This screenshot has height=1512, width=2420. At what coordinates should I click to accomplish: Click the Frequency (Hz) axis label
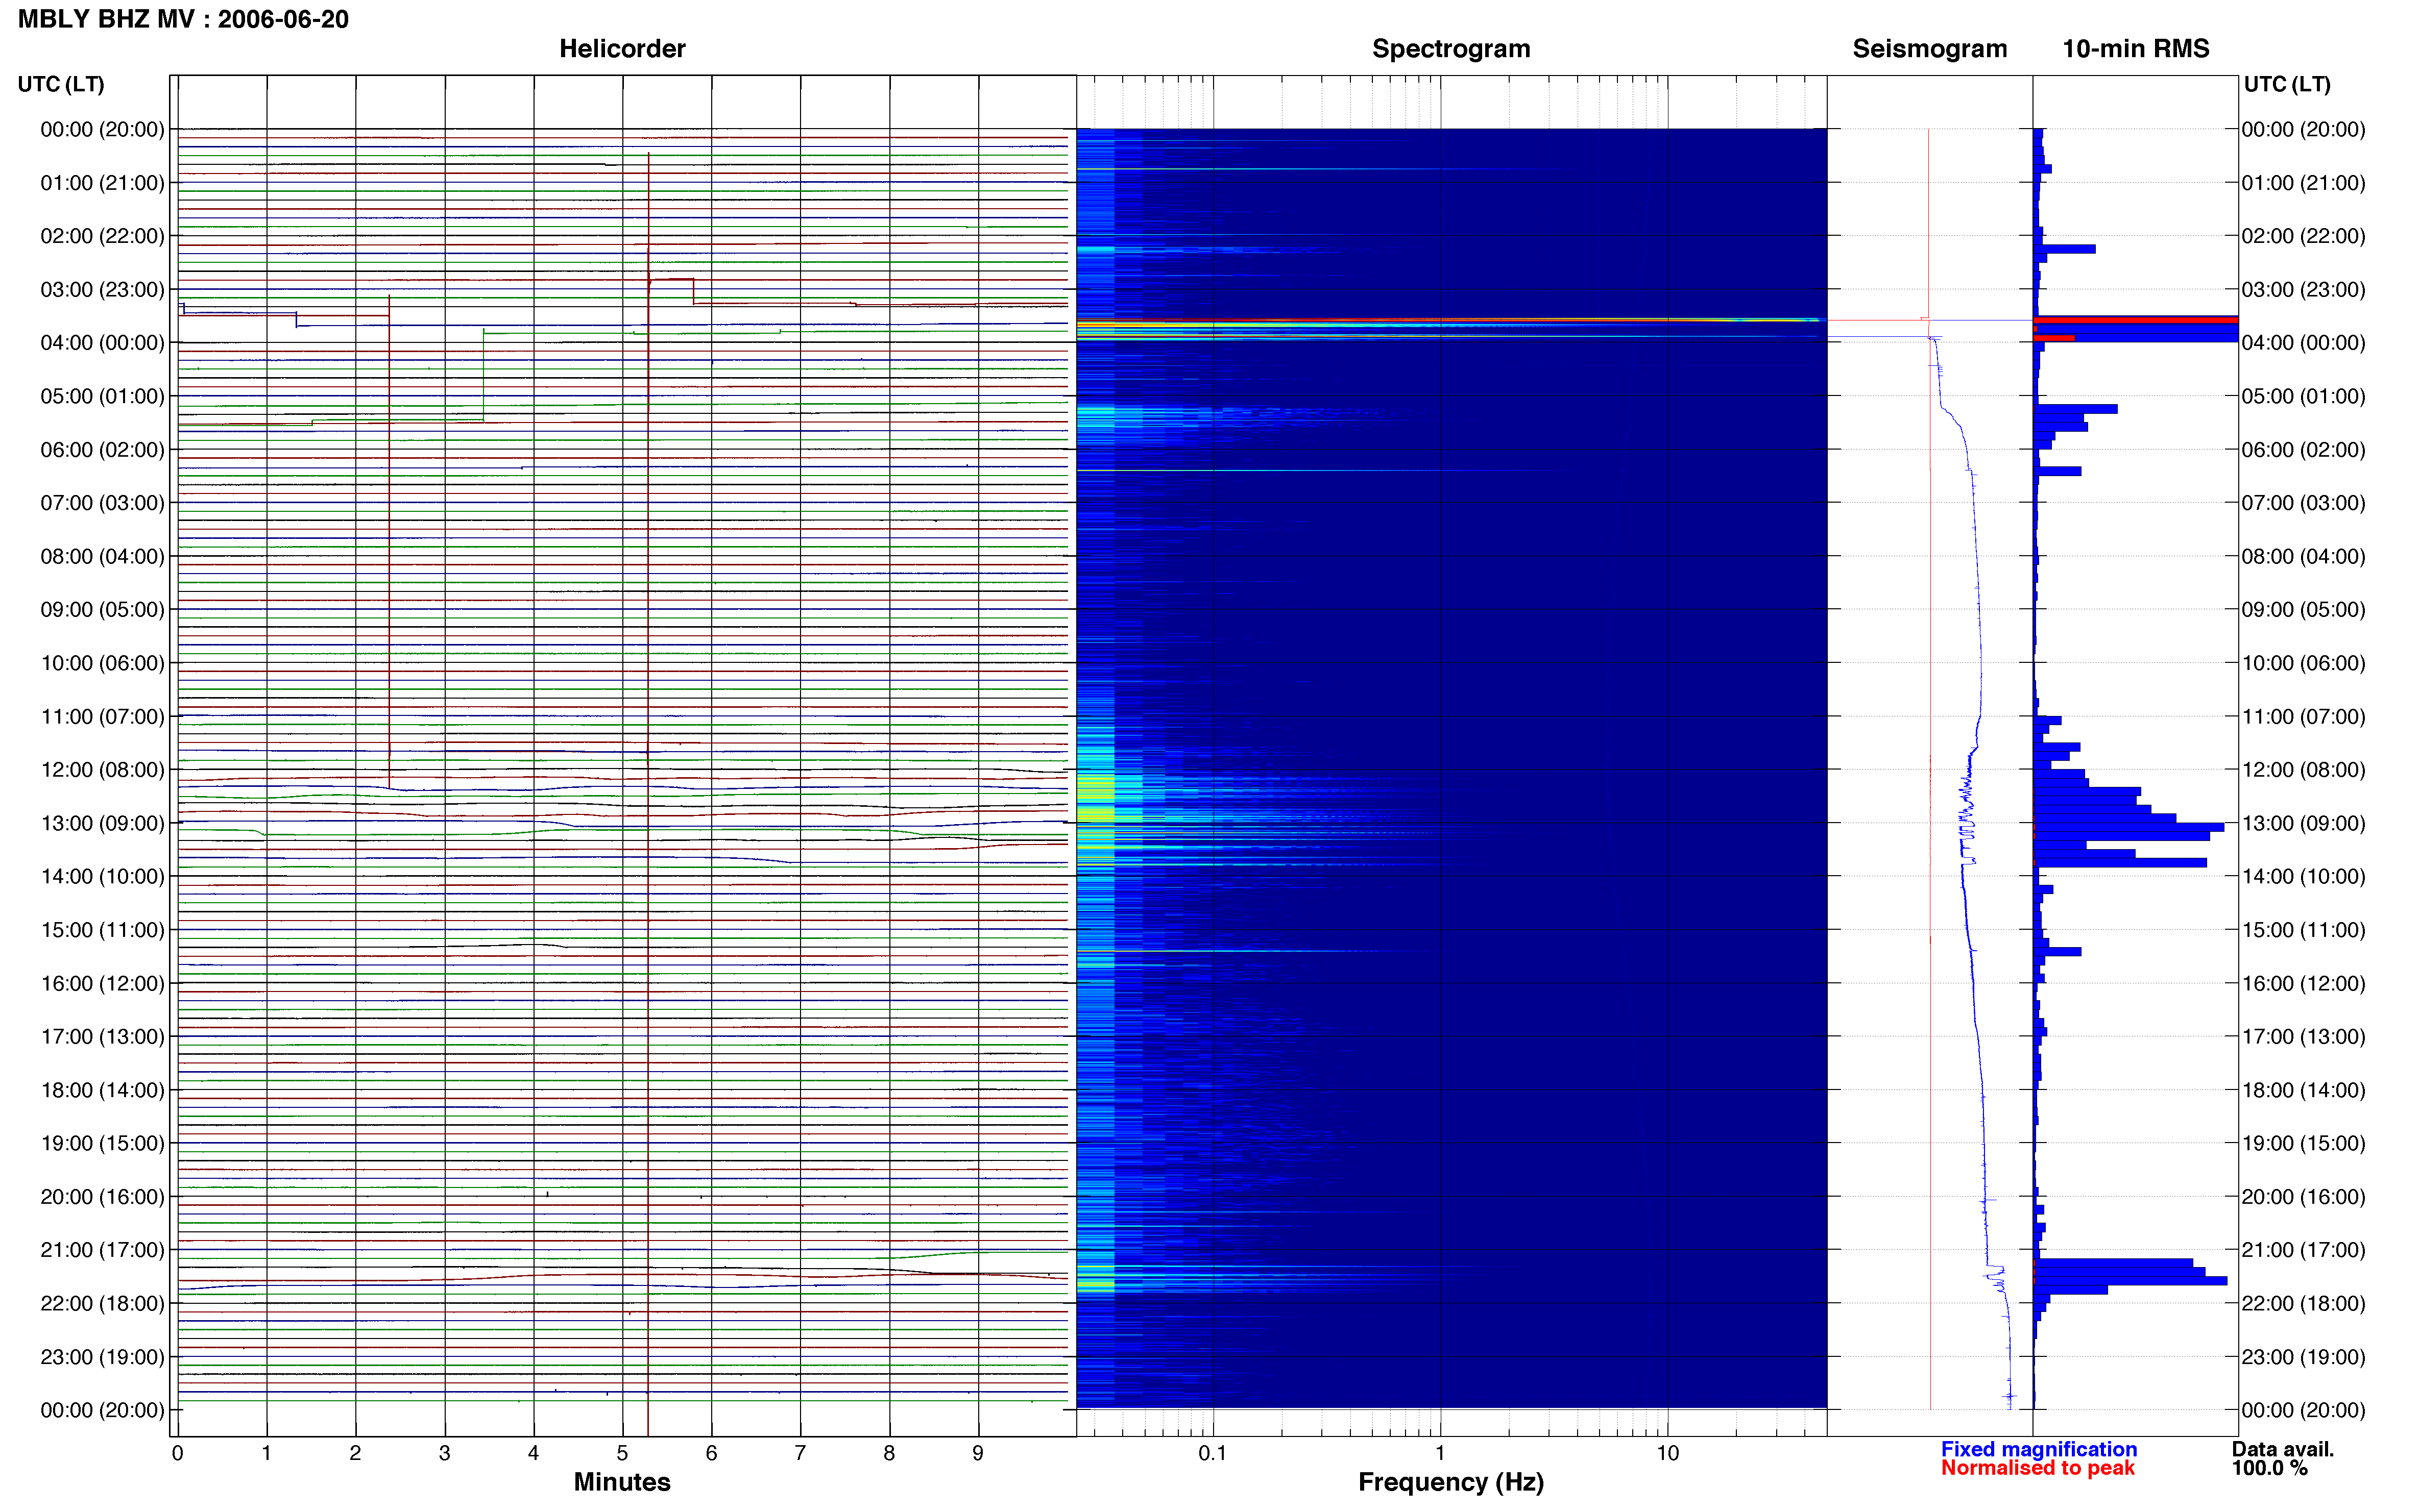(1450, 1482)
